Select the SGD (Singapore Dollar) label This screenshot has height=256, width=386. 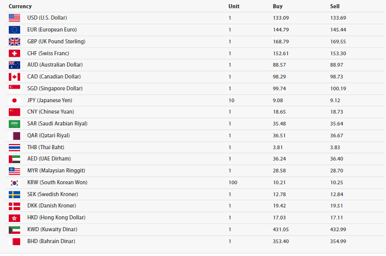point(55,88)
